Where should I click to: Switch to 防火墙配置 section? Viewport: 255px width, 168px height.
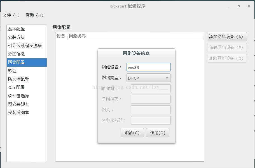27,79
